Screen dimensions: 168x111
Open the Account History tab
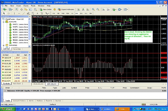(19, 101)
